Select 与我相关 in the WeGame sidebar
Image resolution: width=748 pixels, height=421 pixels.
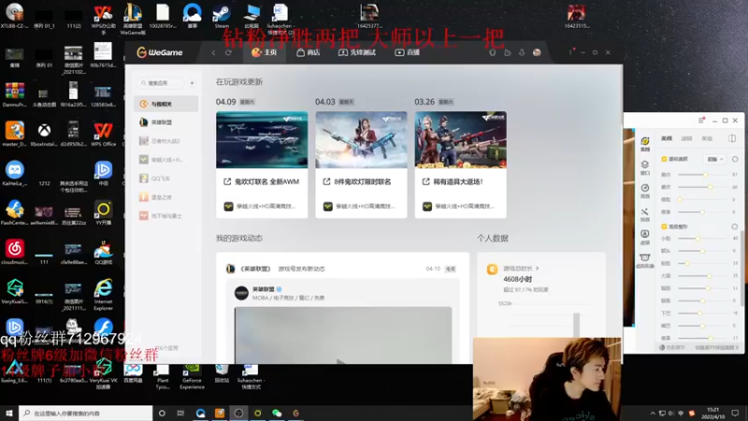tap(166, 104)
